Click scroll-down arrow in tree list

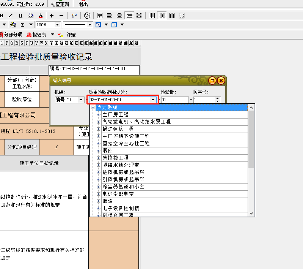[x=251, y=214]
